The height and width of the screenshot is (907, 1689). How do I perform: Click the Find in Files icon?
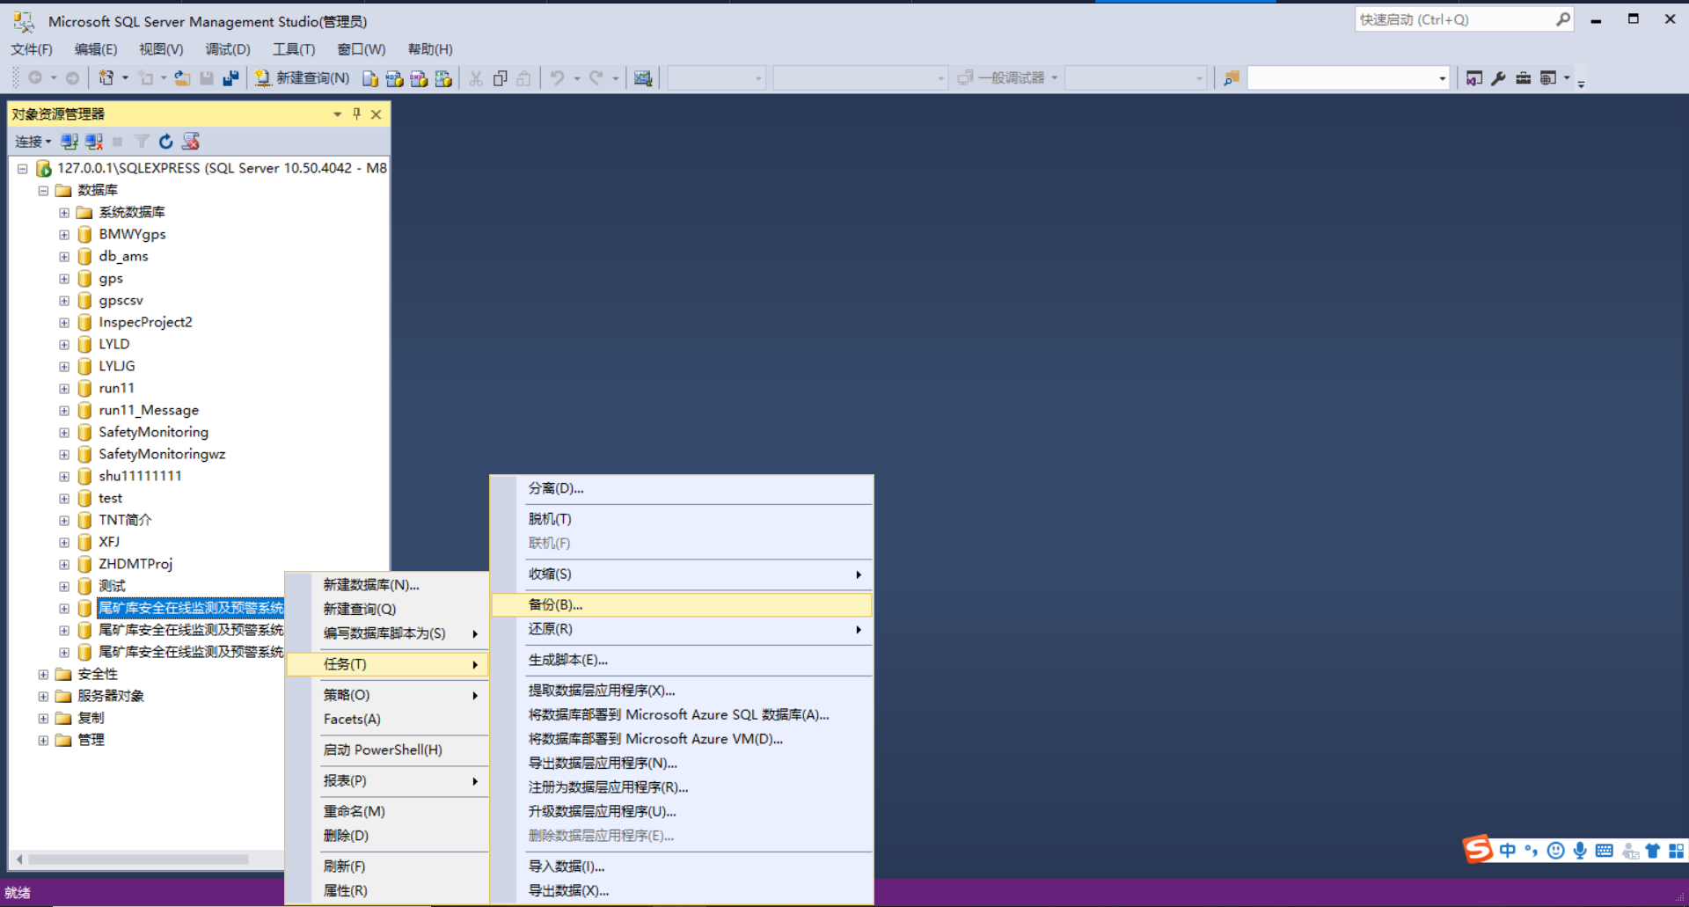1232,78
